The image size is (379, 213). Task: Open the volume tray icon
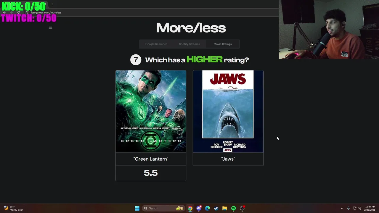pos(359,208)
